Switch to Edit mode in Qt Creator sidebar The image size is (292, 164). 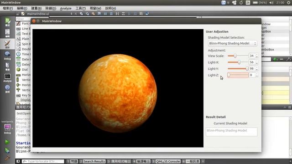tap(7, 33)
